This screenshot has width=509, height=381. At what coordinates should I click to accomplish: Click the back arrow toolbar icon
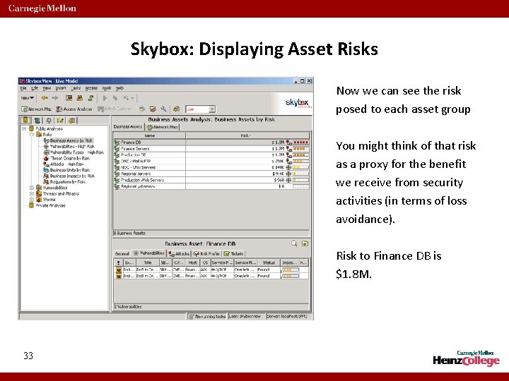click(x=45, y=98)
